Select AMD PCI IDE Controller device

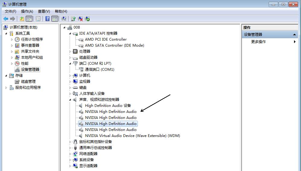point(106,39)
